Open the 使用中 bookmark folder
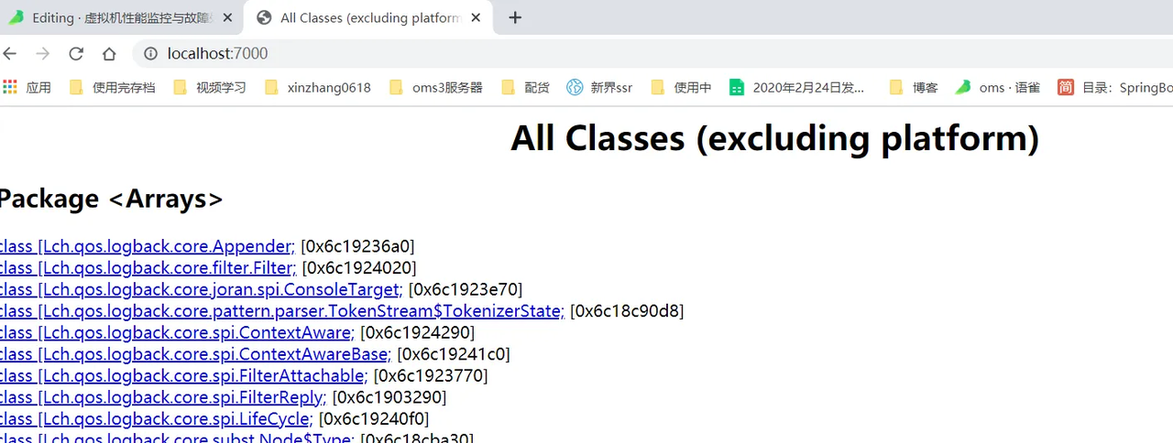The width and height of the screenshot is (1173, 443). tap(681, 88)
